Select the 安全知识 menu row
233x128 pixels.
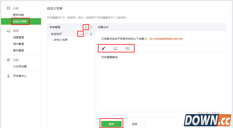tap(71, 34)
